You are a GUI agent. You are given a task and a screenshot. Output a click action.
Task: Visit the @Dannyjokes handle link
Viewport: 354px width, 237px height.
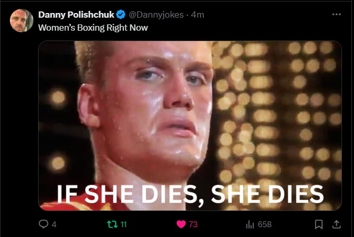click(x=156, y=15)
